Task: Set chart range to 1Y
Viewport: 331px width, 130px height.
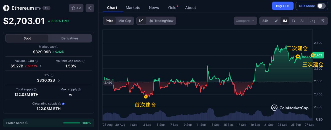Action: pos(293,21)
